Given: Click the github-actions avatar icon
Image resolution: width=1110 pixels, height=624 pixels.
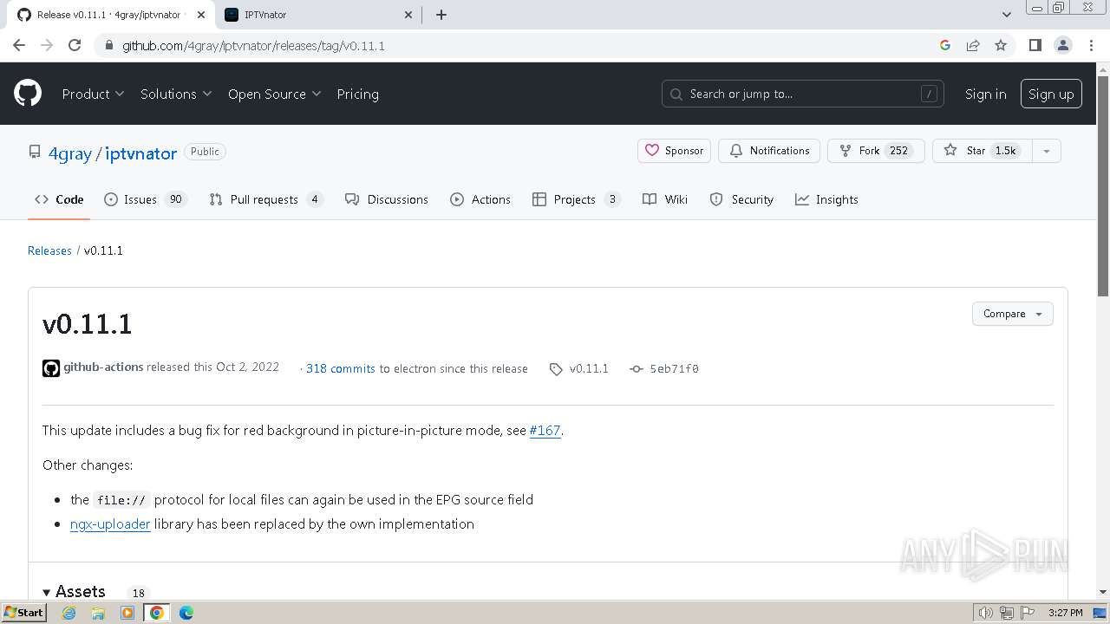Looking at the screenshot, I should (51, 368).
